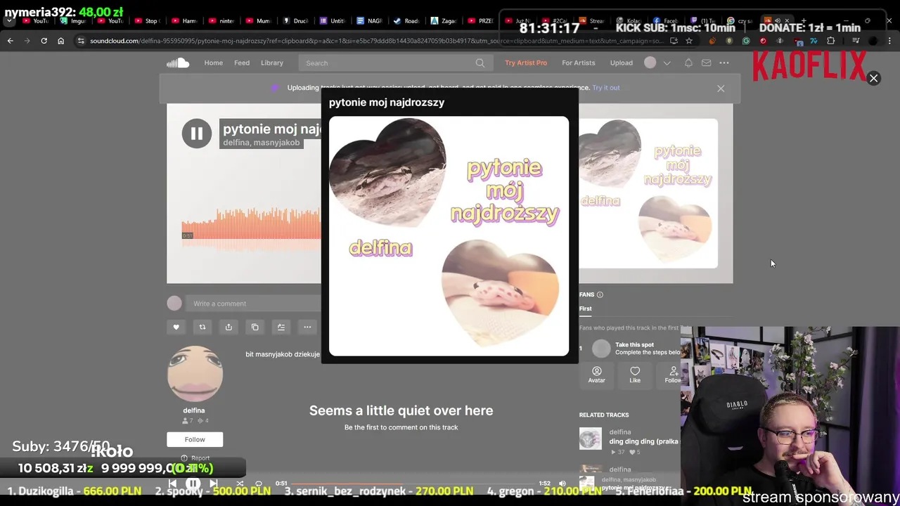
Task: Open the Library tab
Action: (x=272, y=63)
